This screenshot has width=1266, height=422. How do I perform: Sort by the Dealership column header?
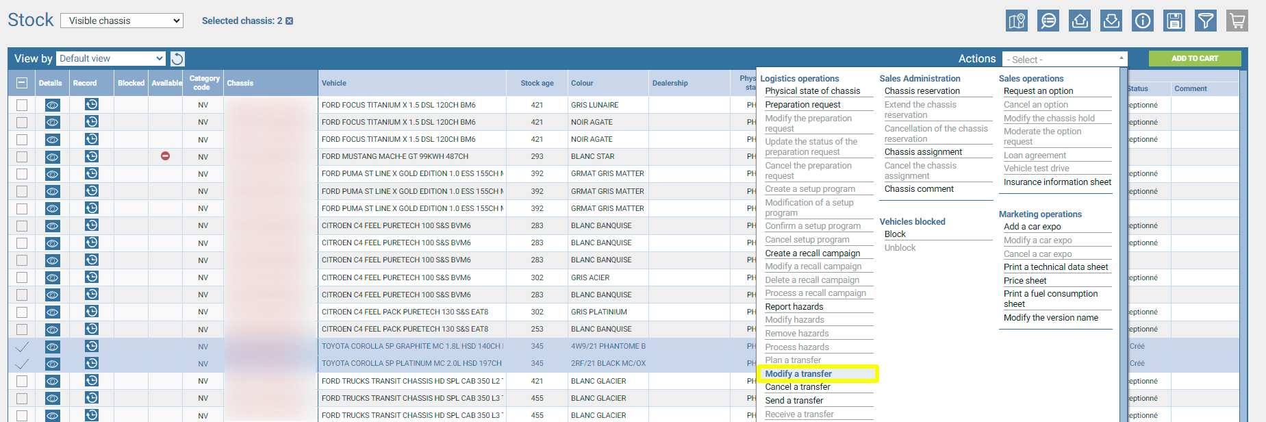[670, 84]
